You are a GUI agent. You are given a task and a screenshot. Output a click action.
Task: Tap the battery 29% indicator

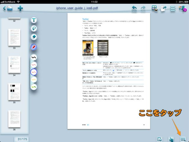tap(183, 2)
